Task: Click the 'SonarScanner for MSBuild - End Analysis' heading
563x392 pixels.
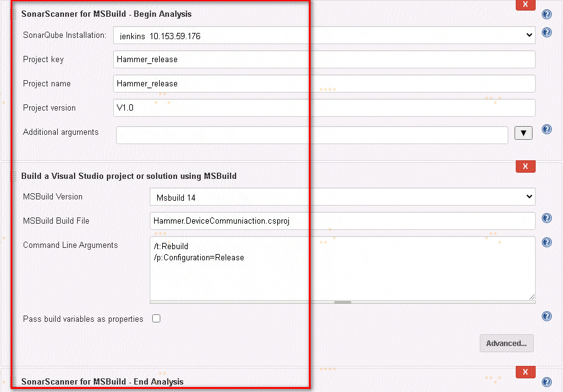Action: click(x=103, y=381)
